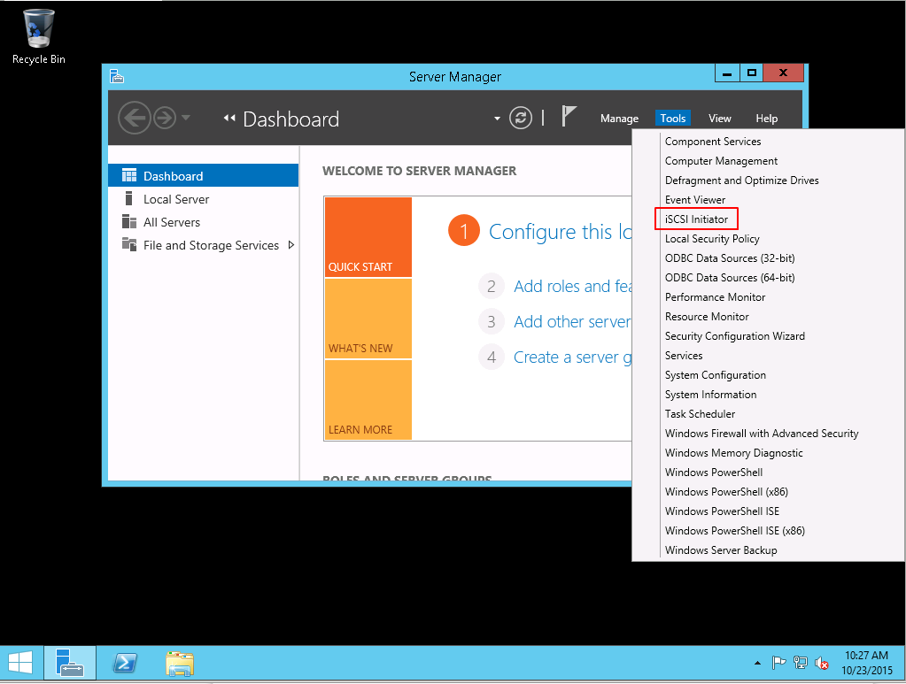Select Local Server in the sidebar

coord(176,199)
